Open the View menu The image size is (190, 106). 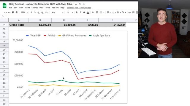coord(21,8)
